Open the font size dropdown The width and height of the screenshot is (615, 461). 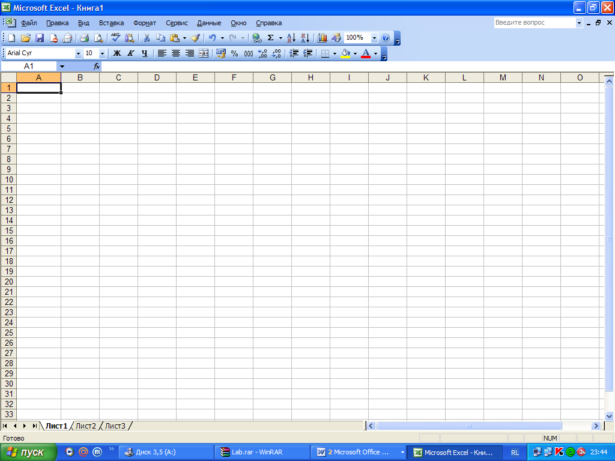click(102, 53)
